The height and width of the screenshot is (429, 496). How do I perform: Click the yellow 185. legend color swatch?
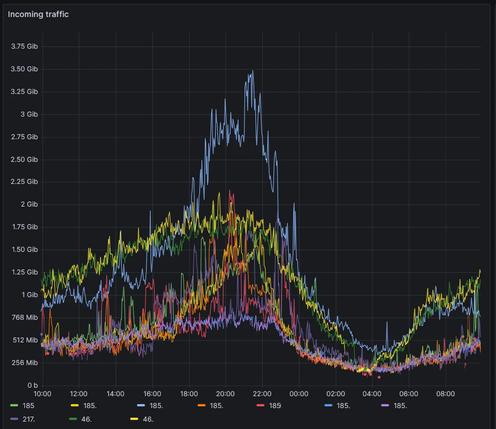click(x=74, y=406)
